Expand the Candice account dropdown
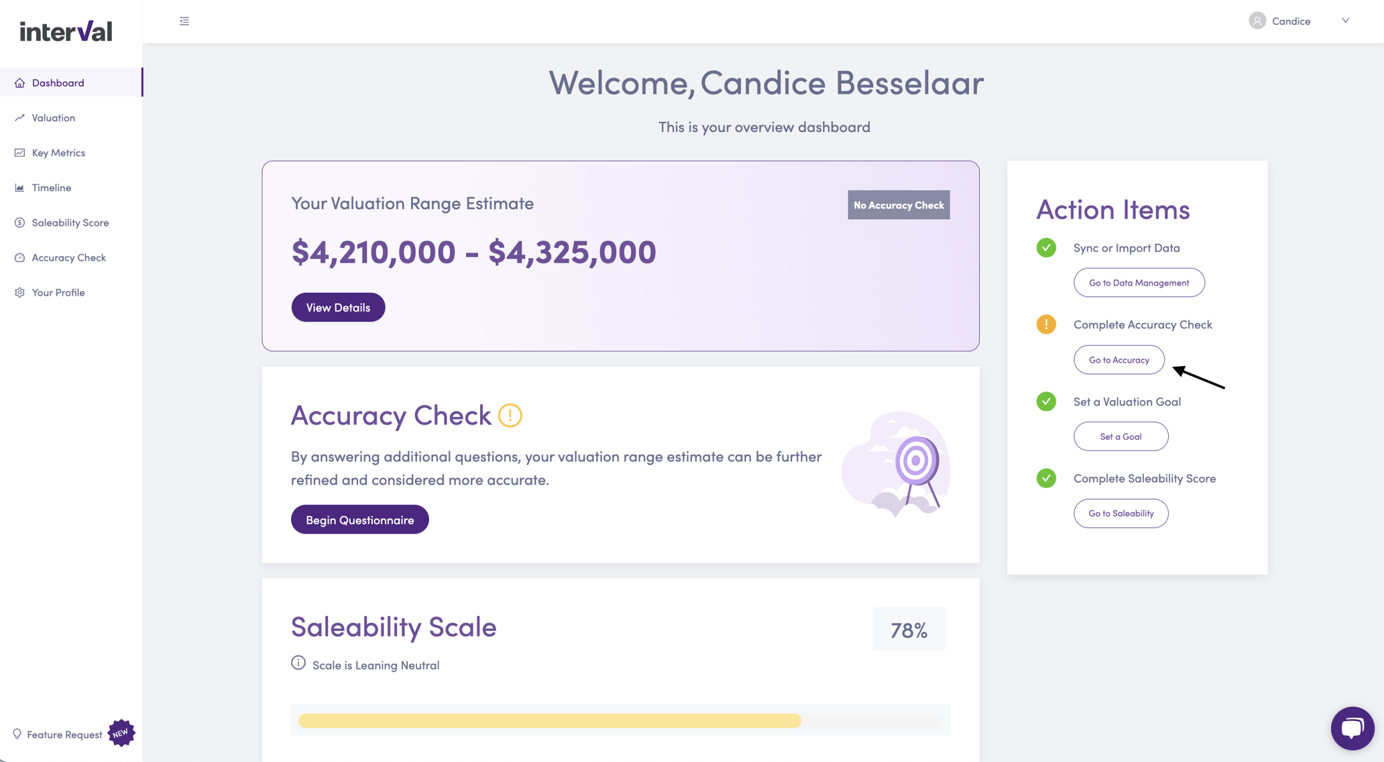The image size is (1384, 762). pos(1345,20)
